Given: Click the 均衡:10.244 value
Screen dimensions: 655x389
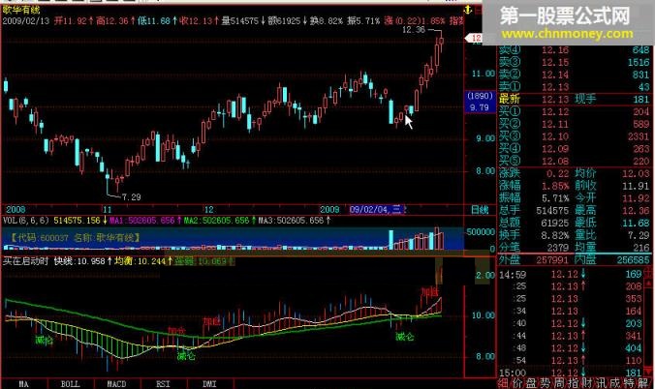Looking at the screenshot, I should point(140,261).
